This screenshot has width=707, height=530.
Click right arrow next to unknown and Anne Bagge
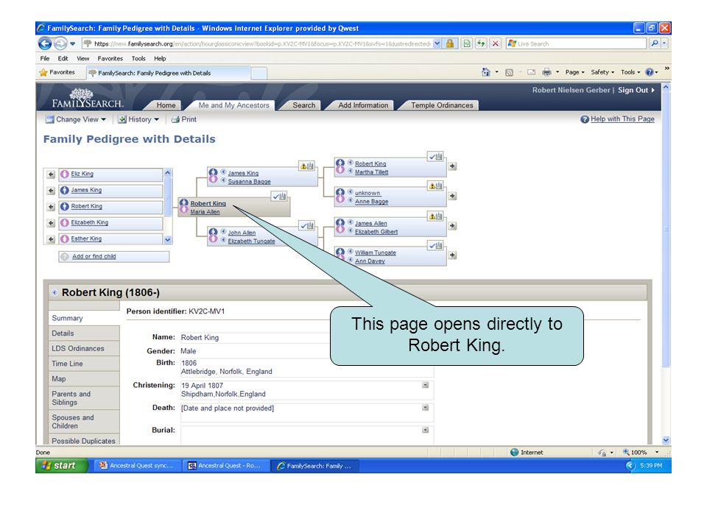tap(452, 196)
